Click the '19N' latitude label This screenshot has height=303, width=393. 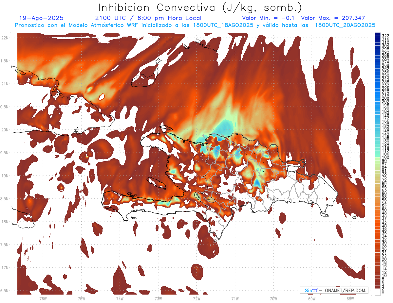pyautogui.click(x=5, y=176)
